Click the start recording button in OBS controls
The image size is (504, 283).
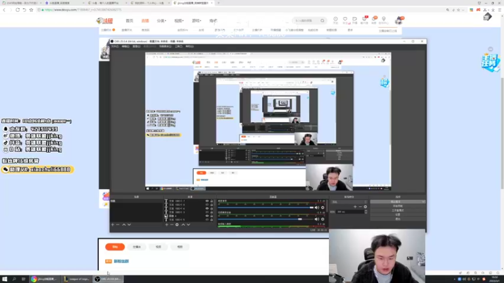coord(398,206)
